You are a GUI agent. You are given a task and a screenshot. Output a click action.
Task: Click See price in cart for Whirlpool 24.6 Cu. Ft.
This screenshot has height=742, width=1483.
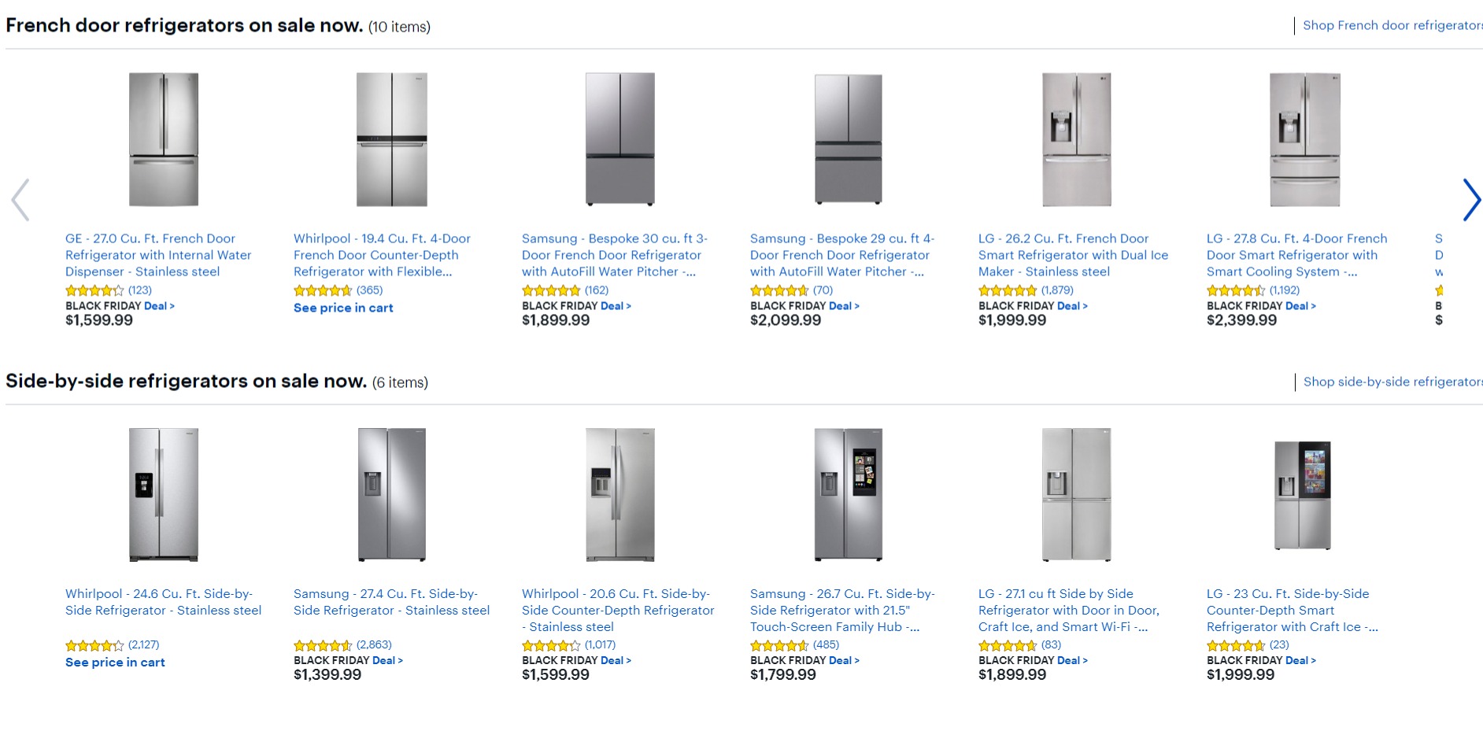(115, 663)
